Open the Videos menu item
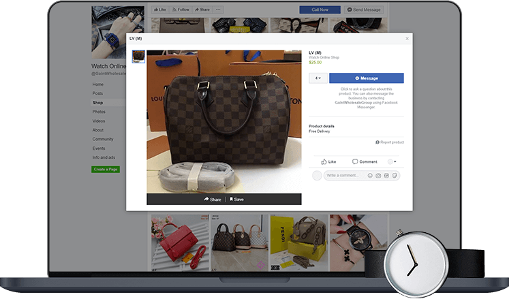Screen dimensions: 509x299 click(x=99, y=121)
